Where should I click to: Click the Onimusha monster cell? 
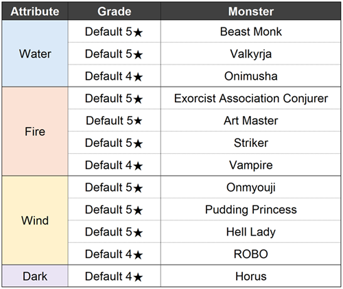[x=251, y=76]
